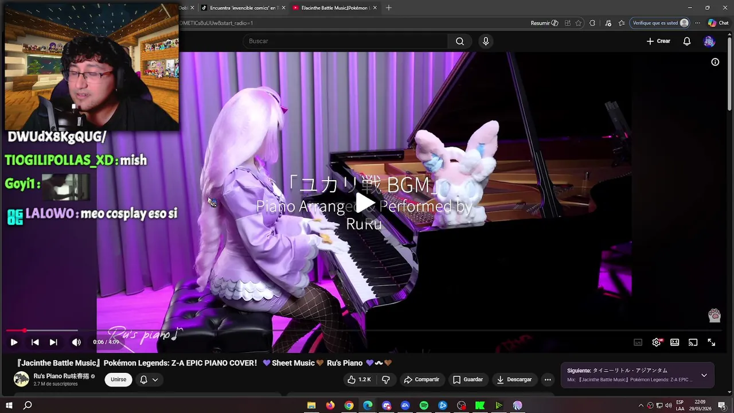Open more actions three-dot menu
Screen dimensions: 734x413
[x=548, y=380]
